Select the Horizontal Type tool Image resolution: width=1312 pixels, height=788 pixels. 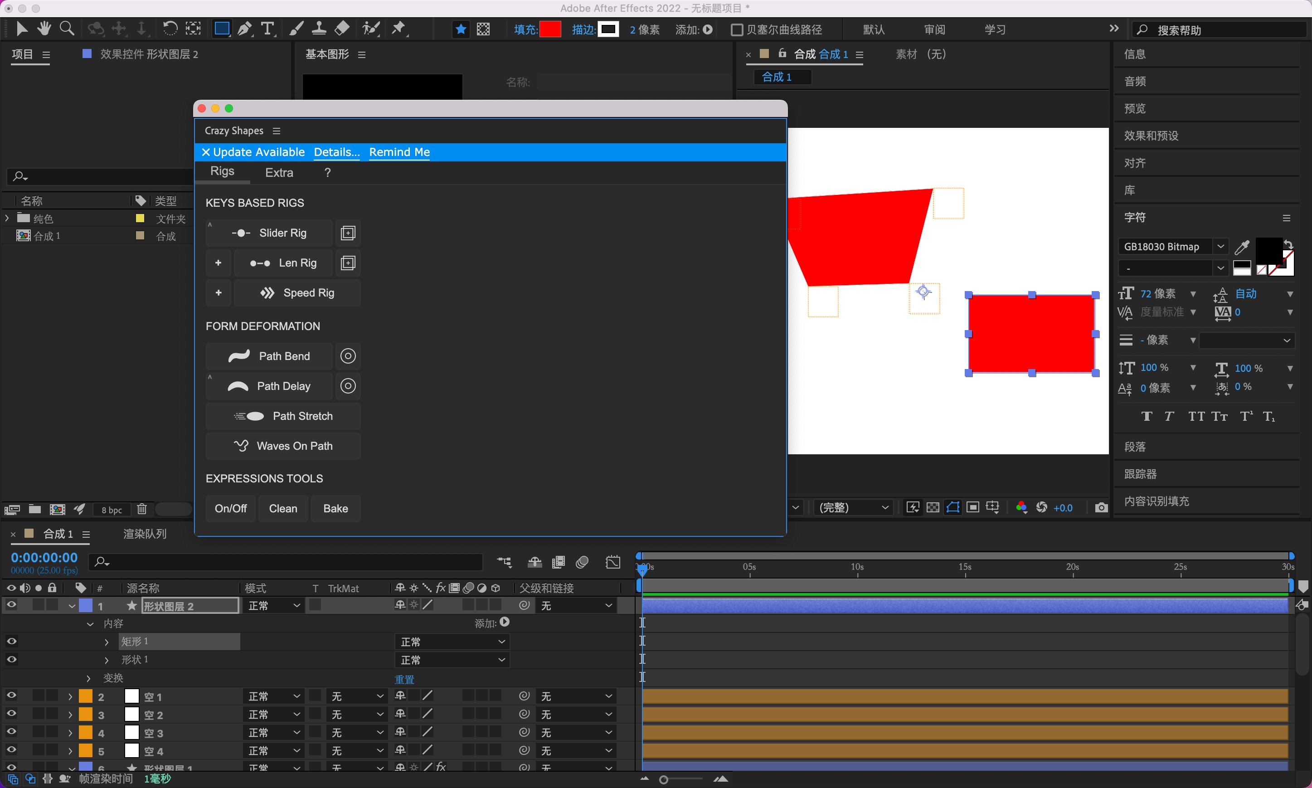point(267,29)
